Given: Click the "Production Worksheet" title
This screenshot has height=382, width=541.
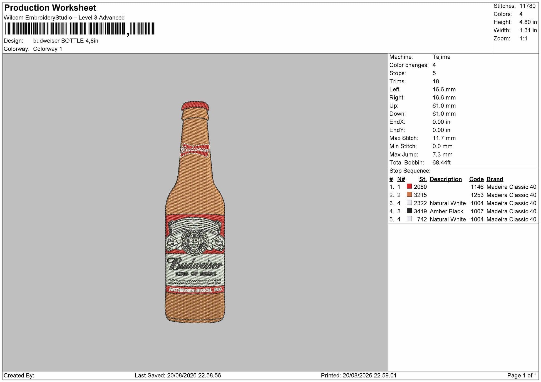Looking at the screenshot, I should click(x=50, y=8).
